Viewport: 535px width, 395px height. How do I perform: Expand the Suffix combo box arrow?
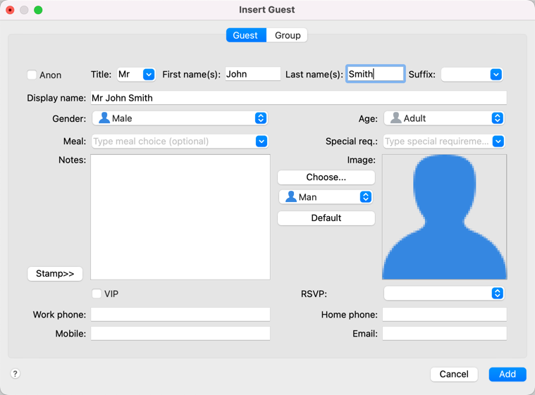(496, 75)
